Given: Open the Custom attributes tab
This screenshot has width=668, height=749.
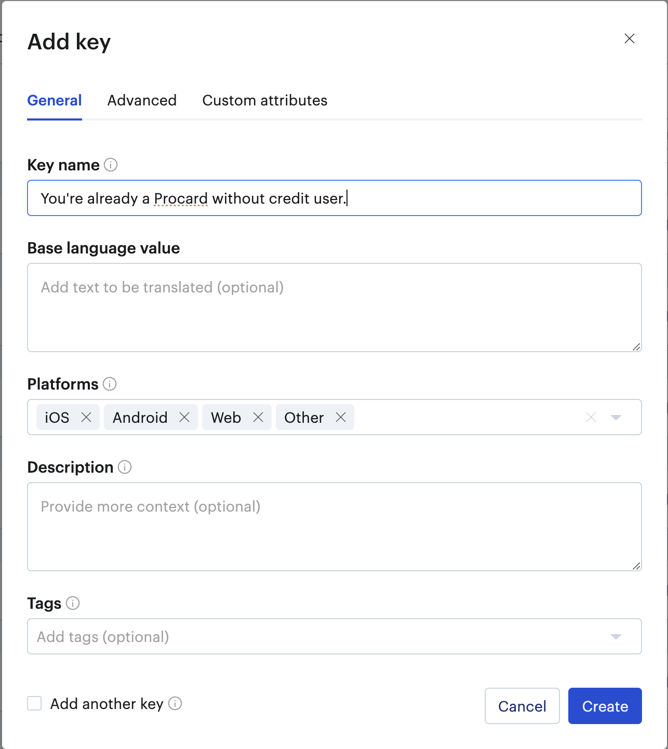Looking at the screenshot, I should pos(264,100).
